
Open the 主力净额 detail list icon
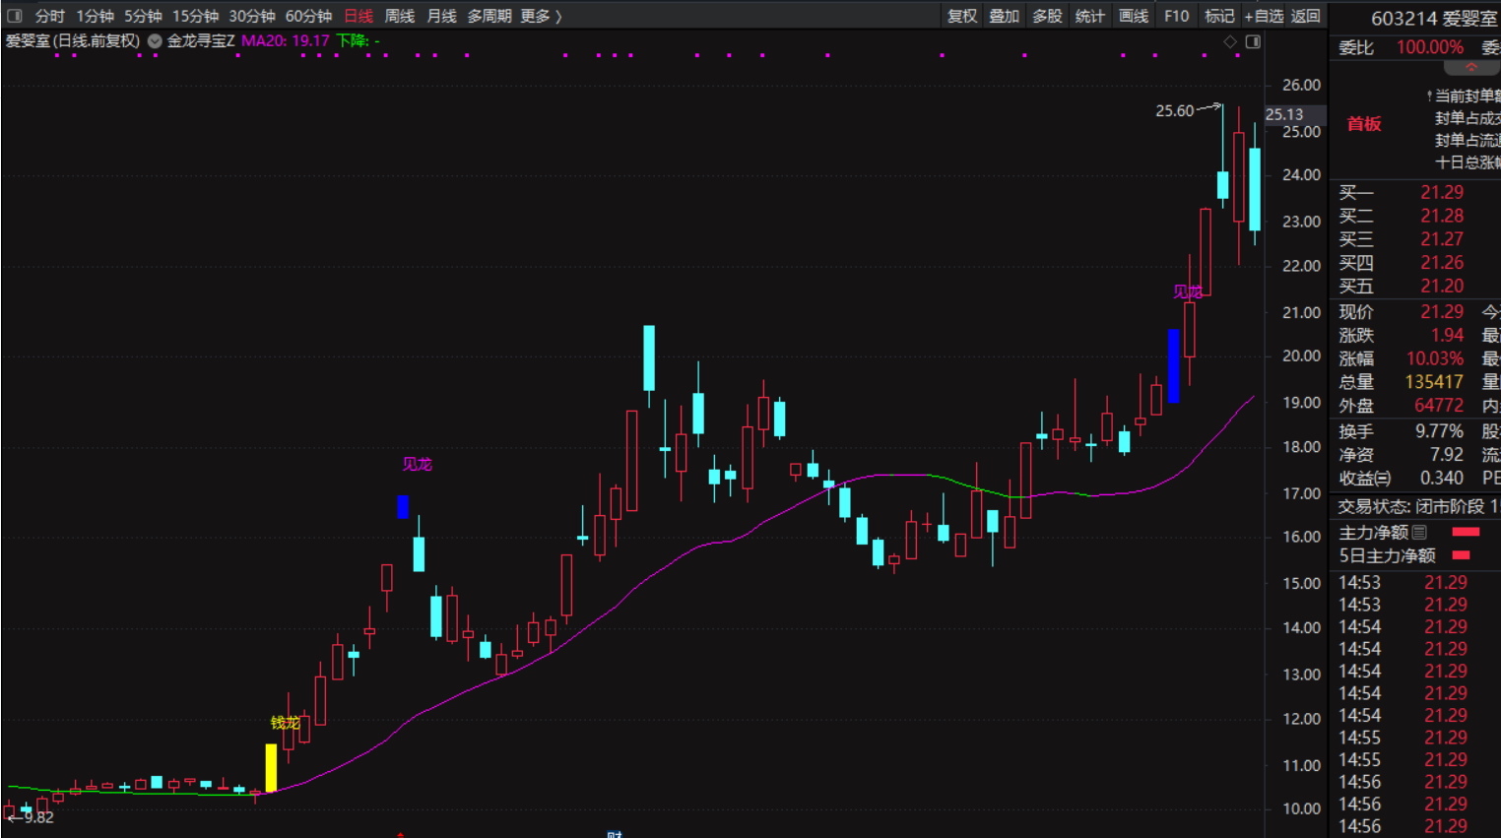click(x=1419, y=533)
